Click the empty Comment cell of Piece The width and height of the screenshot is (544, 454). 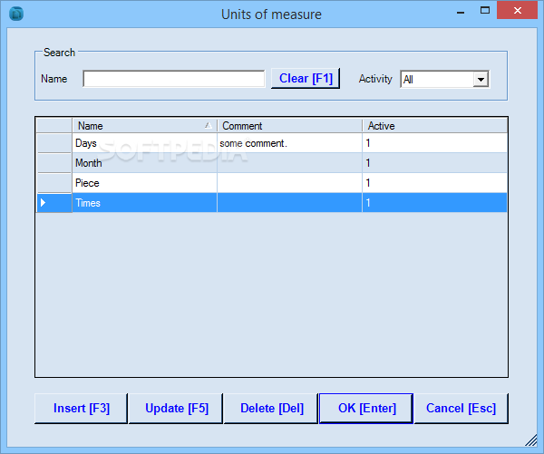point(290,183)
